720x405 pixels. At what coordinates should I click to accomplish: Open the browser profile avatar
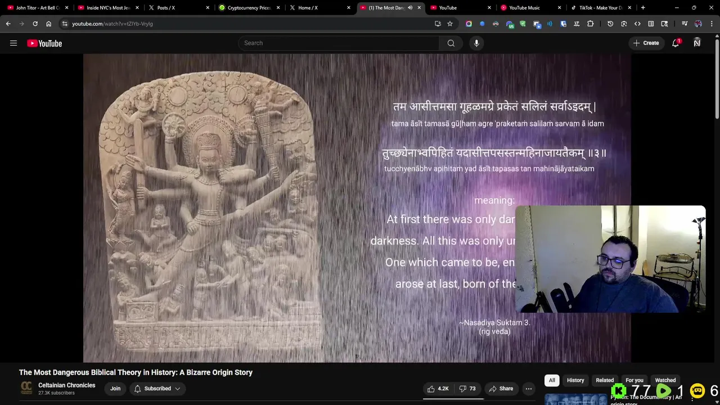click(x=698, y=24)
